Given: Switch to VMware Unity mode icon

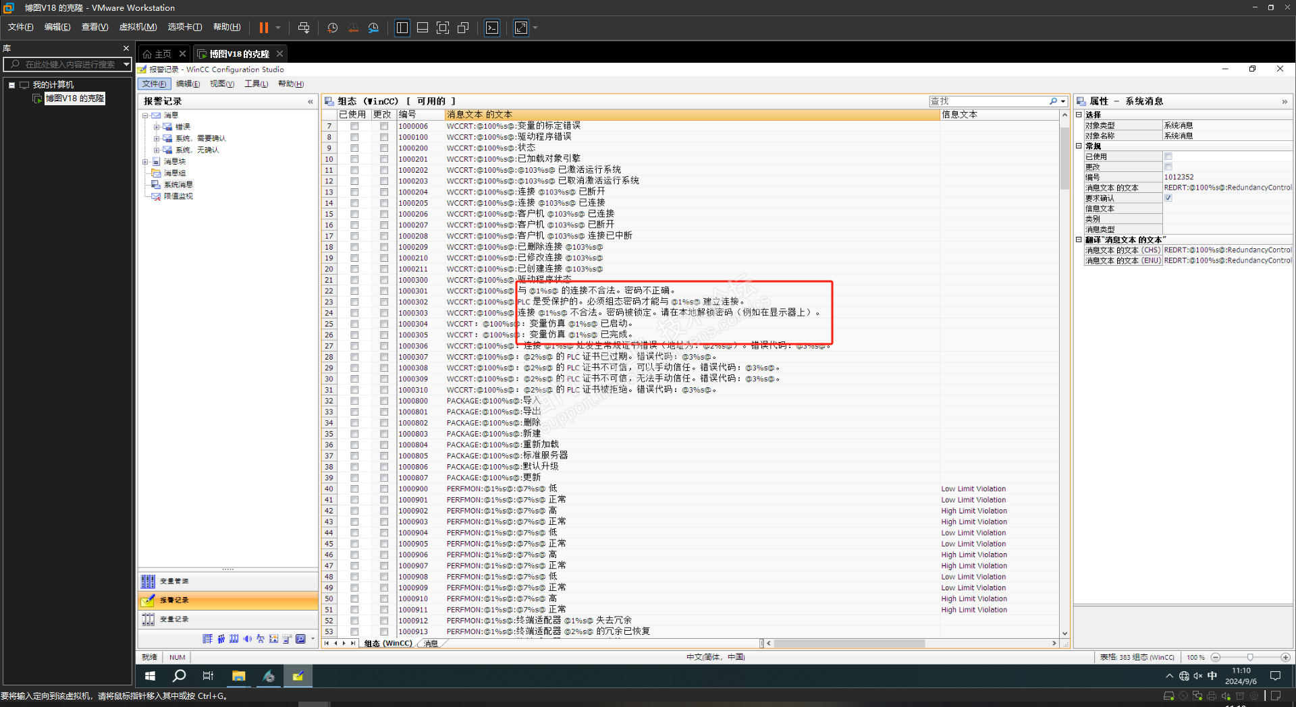Looking at the screenshot, I should [463, 28].
